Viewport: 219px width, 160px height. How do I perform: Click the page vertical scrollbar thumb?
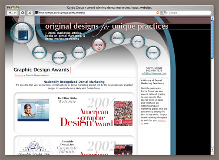[x=212, y=39]
